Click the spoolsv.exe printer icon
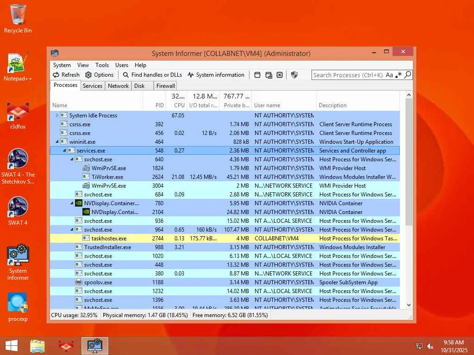 (79, 282)
